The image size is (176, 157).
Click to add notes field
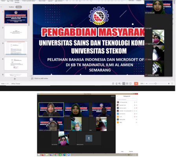pos(41,78)
